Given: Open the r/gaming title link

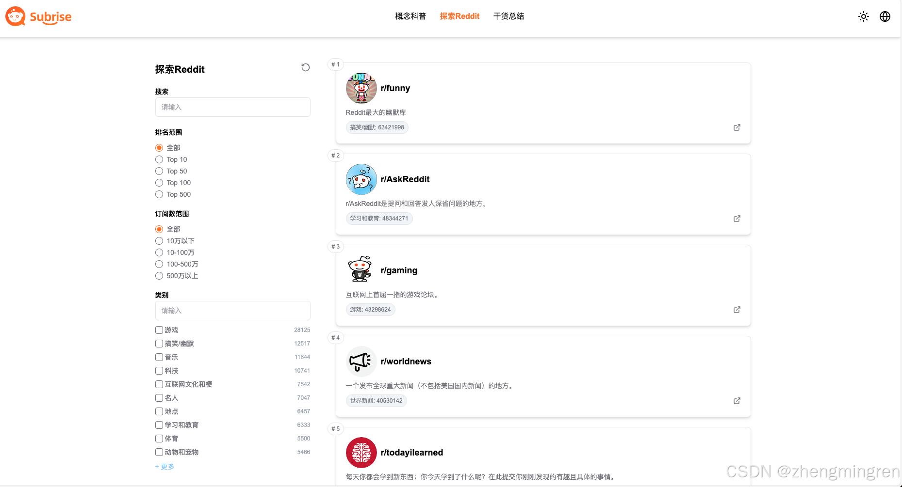Looking at the screenshot, I should (399, 270).
